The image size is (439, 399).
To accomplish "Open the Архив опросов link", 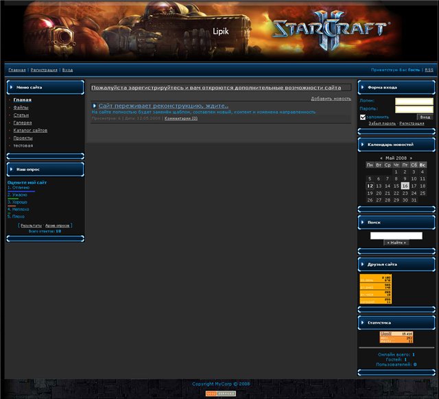I will click(58, 226).
